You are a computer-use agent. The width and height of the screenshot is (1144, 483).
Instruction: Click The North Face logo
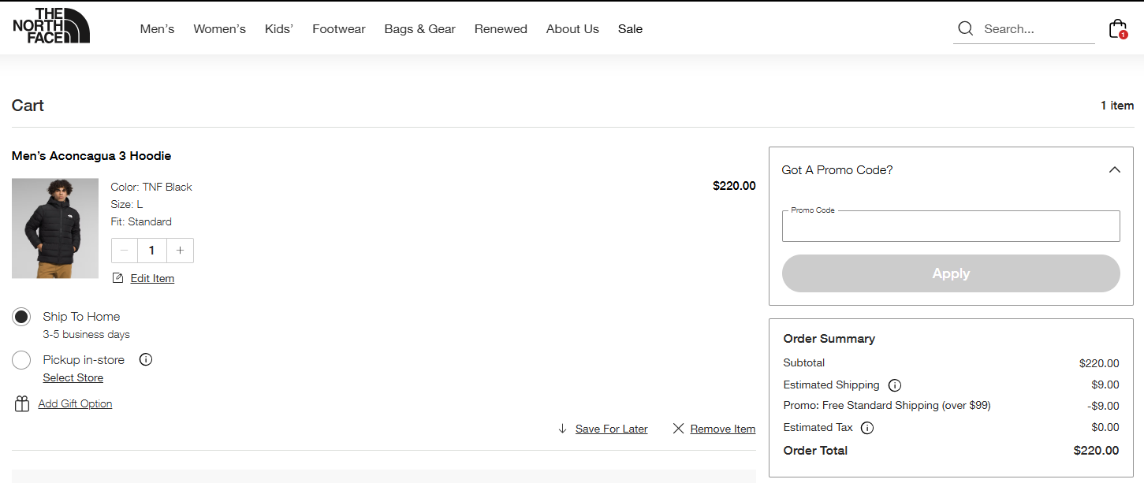(50, 26)
